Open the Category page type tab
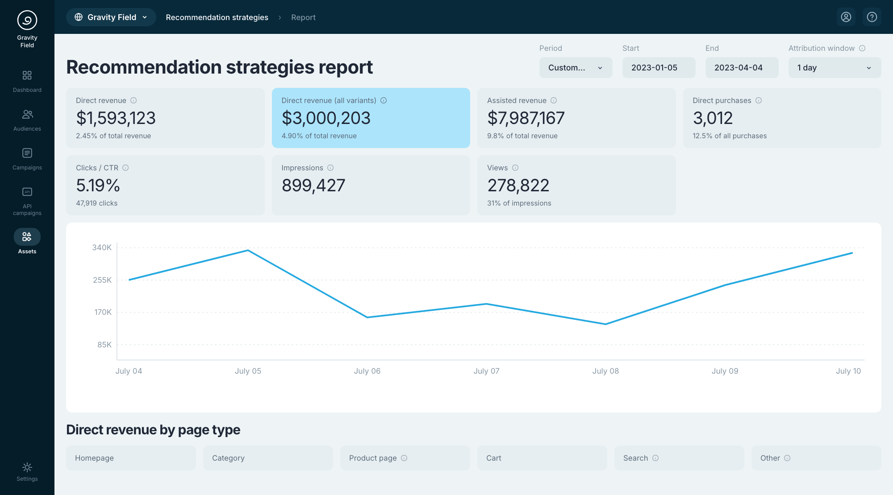Screen dimensions: 893x495 (268, 458)
